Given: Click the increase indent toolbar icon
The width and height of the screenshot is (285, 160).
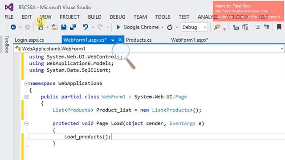Looking at the screenshot, I should 245,27.
